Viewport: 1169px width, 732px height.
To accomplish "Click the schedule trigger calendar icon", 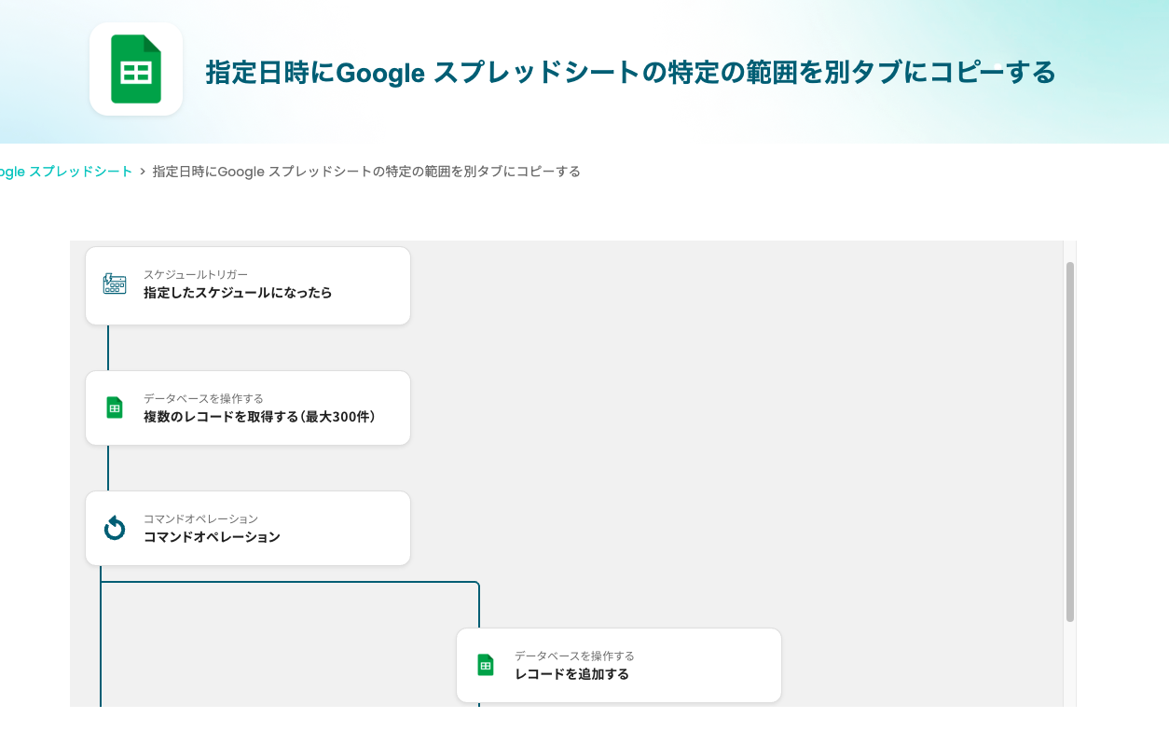I will click(x=115, y=284).
